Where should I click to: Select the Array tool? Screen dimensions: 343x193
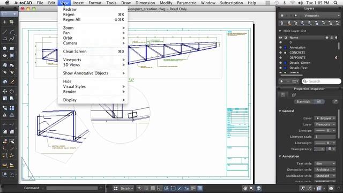12,108
